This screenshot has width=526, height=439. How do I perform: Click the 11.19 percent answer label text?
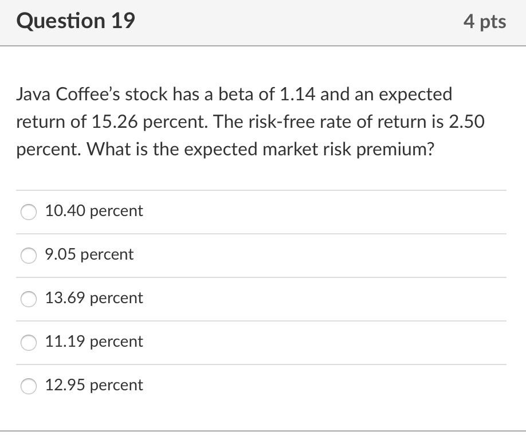tap(94, 342)
